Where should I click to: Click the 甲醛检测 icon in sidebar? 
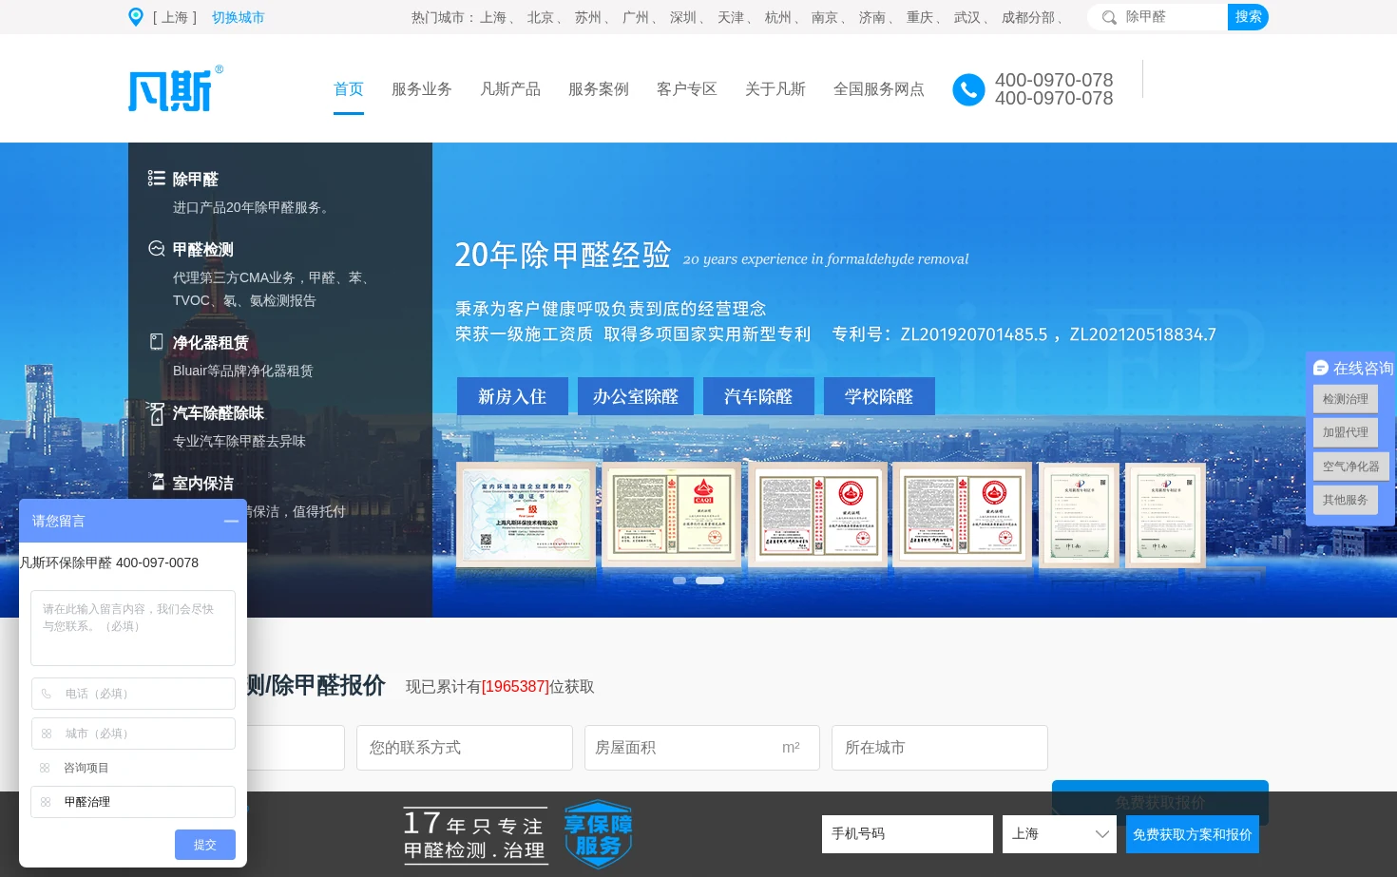157,248
